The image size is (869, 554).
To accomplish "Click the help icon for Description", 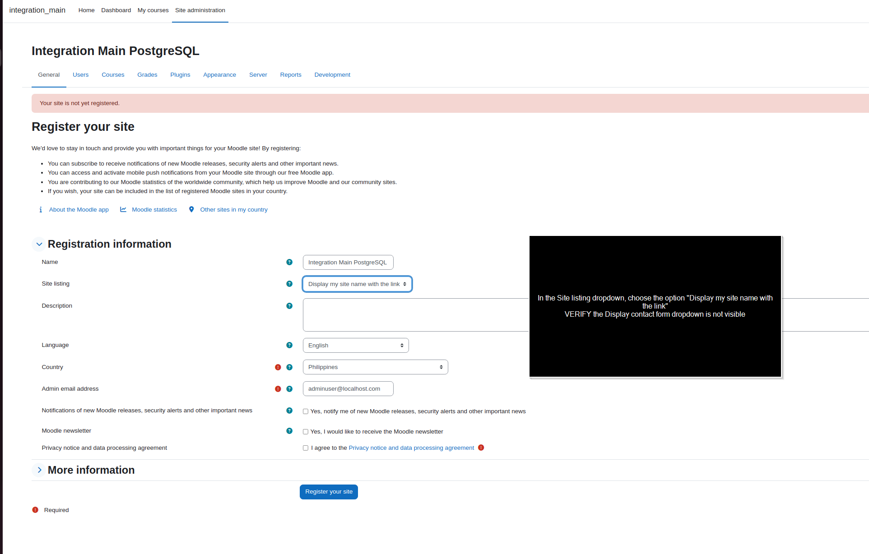I will pyautogui.click(x=289, y=306).
